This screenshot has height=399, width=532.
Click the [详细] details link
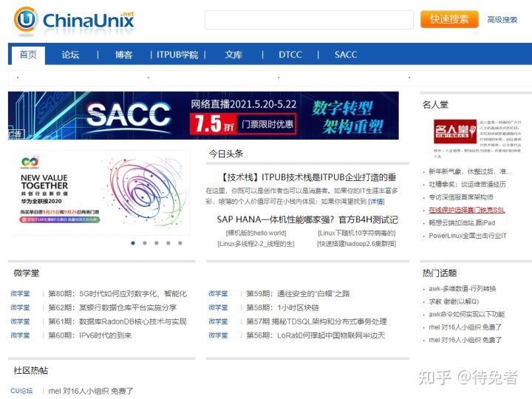point(377,201)
